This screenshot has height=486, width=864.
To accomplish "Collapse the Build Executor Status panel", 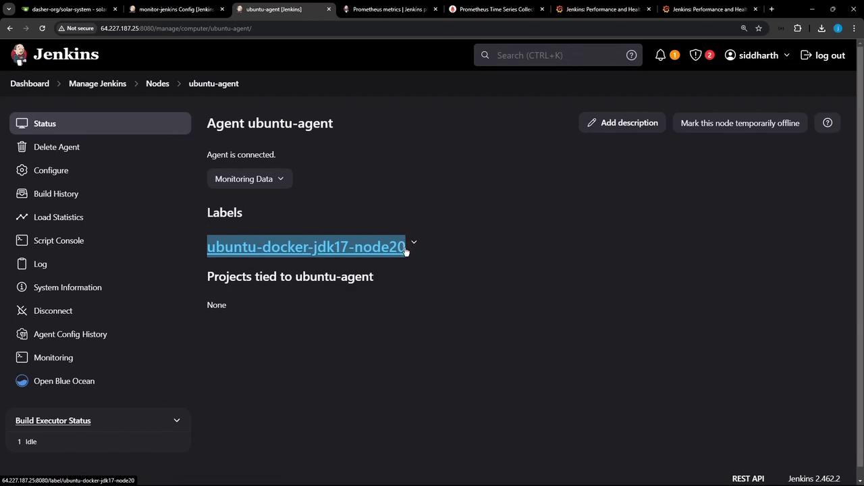I will click(177, 421).
